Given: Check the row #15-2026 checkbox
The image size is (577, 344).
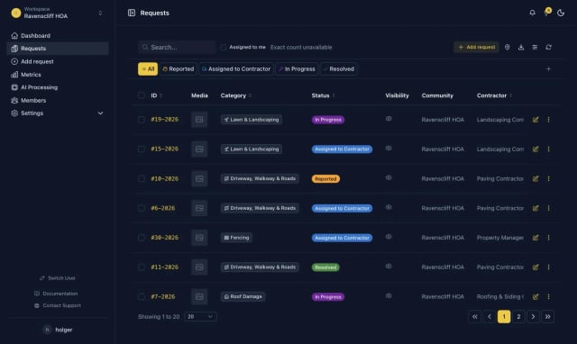Looking at the screenshot, I should pyautogui.click(x=142, y=149).
